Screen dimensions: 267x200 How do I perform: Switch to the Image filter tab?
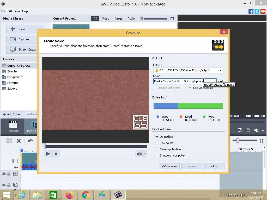[x=118, y=18]
